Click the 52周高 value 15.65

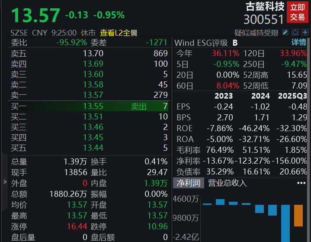tap(297, 75)
